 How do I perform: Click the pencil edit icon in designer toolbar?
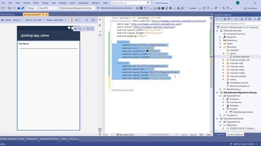tap(87, 20)
